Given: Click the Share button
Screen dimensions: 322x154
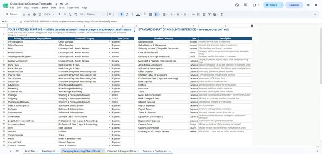Looking at the screenshot, I should 271,5.
